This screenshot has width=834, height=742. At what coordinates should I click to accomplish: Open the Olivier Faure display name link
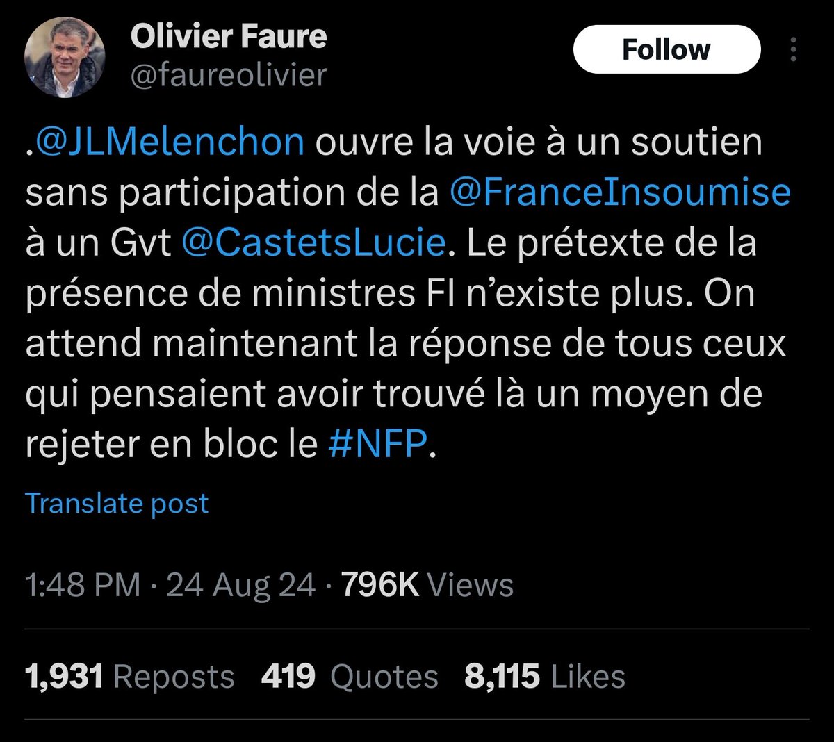228,37
